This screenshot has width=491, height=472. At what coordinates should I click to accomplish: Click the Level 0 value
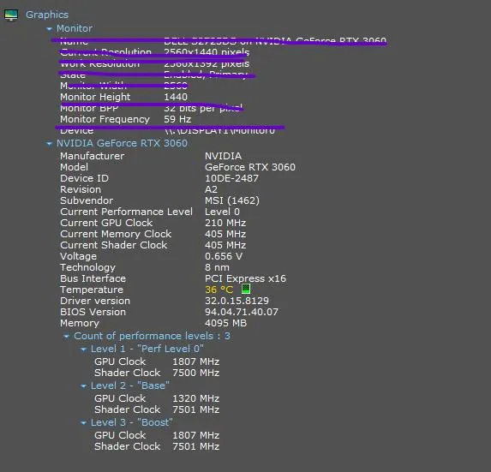click(222, 212)
